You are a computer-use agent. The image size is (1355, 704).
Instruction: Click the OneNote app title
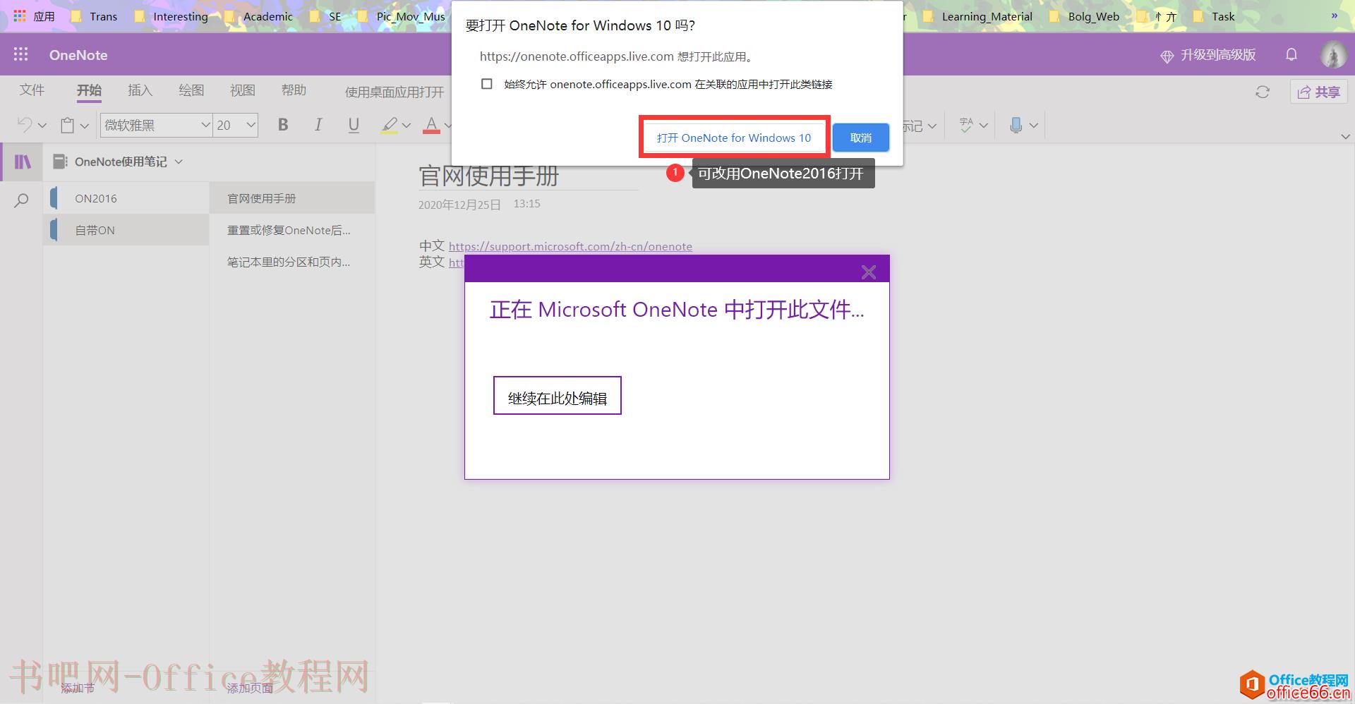[78, 55]
